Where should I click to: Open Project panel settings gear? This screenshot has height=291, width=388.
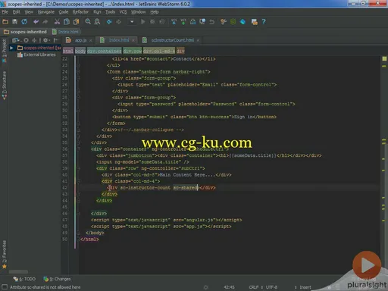(46, 40)
